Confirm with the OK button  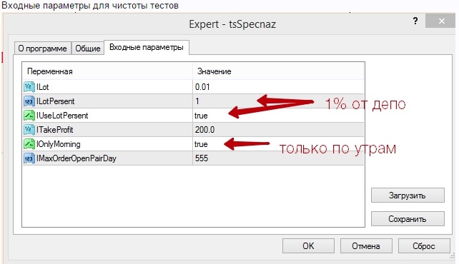point(308,246)
